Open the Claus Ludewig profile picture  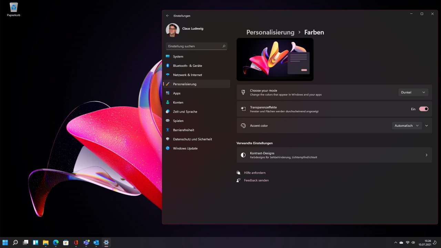(173, 30)
